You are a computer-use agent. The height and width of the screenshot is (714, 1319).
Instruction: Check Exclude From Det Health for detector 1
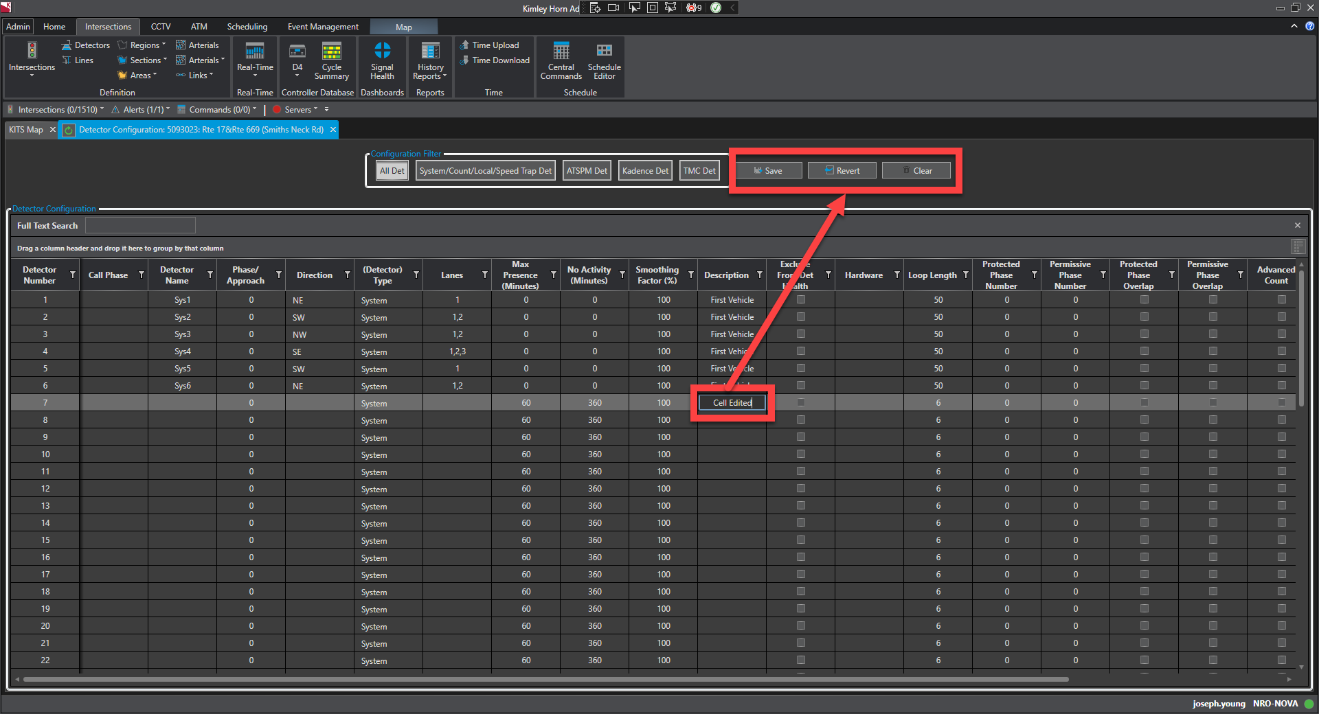pos(800,300)
